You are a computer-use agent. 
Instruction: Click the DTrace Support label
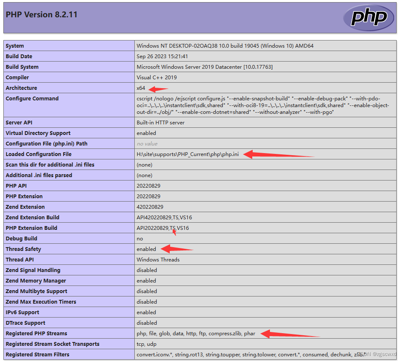pos(25,323)
